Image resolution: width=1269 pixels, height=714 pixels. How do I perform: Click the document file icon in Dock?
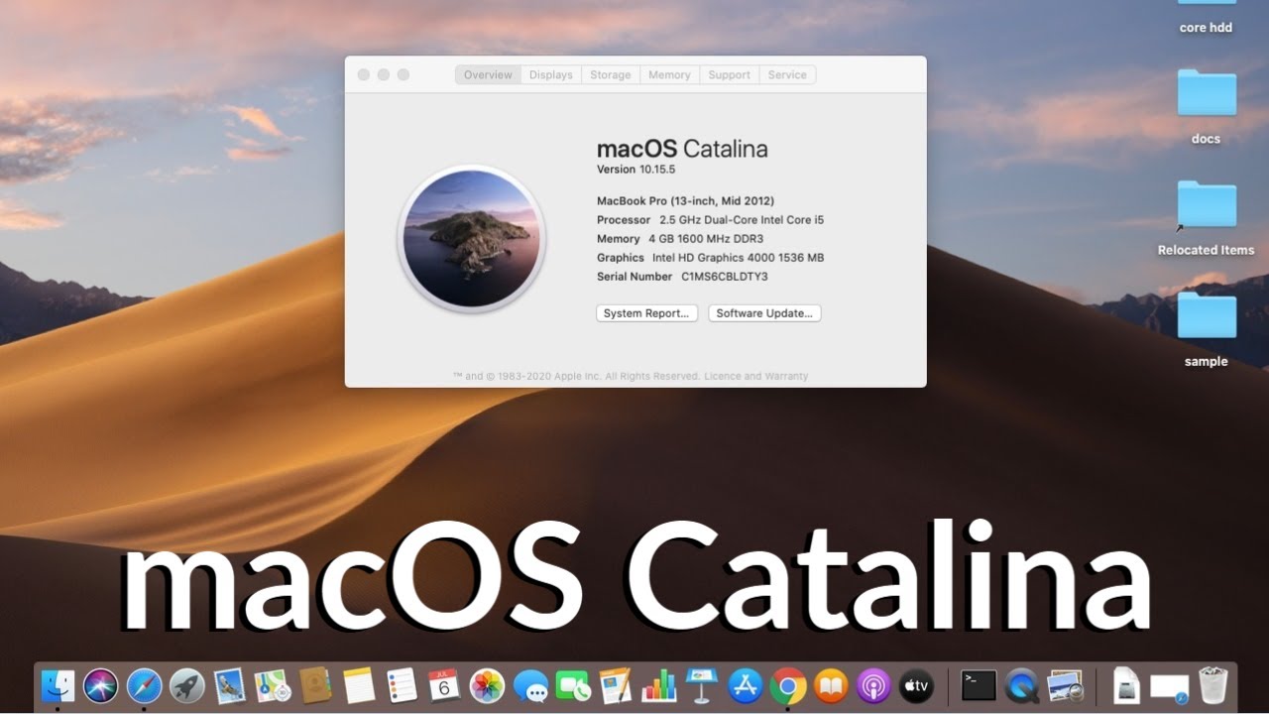click(1126, 685)
